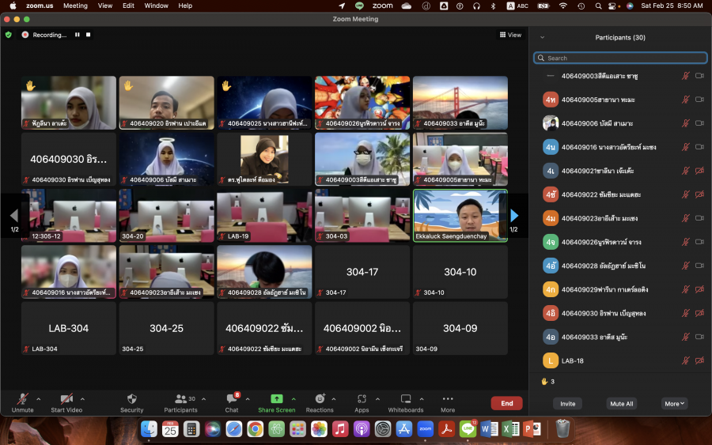This screenshot has width=712, height=445.
Task: Click the participant Search field
Action: [620, 58]
